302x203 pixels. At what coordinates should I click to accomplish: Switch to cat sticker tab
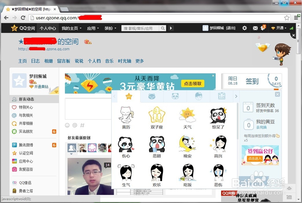152,96
